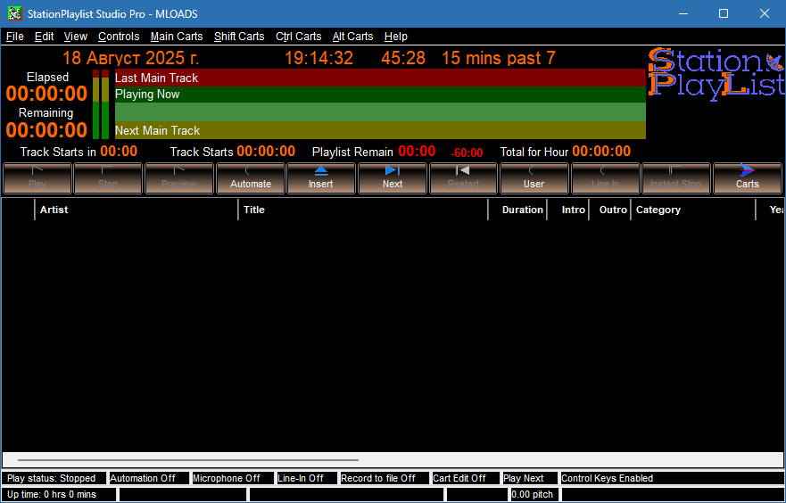Image resolution: width=786 pixels, height=503 pixels.
Task: Click the application icon in title bar
Action: 15,13
